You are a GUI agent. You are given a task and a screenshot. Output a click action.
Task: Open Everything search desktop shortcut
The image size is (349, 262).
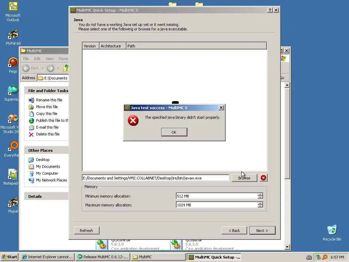pyautogui.click(x=12, y=149)
